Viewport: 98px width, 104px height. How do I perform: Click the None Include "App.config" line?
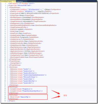click(x=20, y=97)
